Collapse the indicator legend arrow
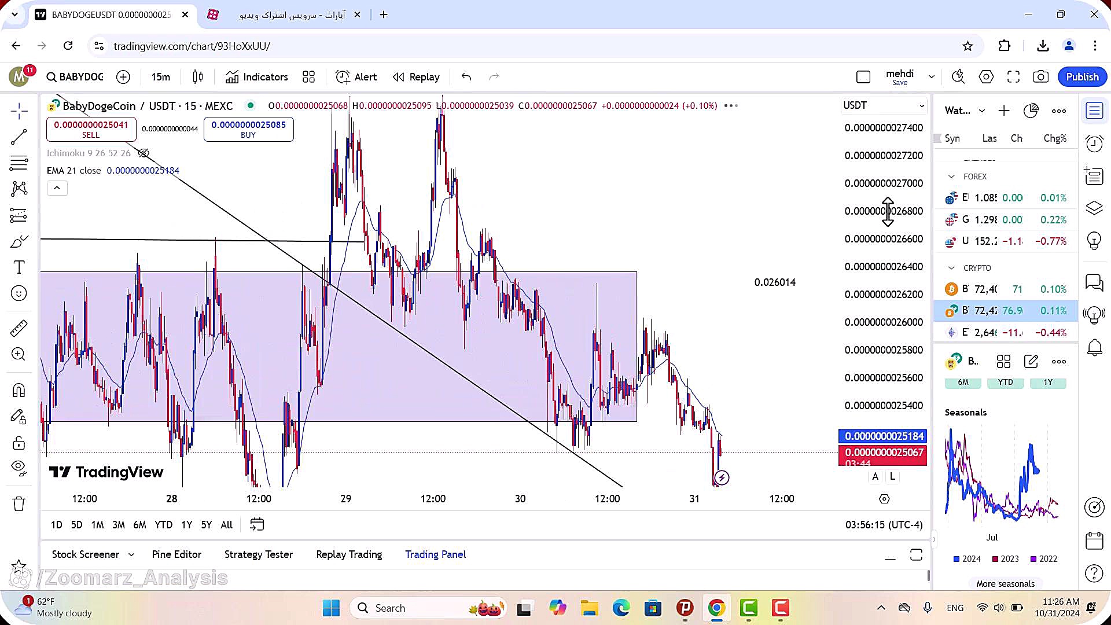The image size is (1111, 625). 57,188
